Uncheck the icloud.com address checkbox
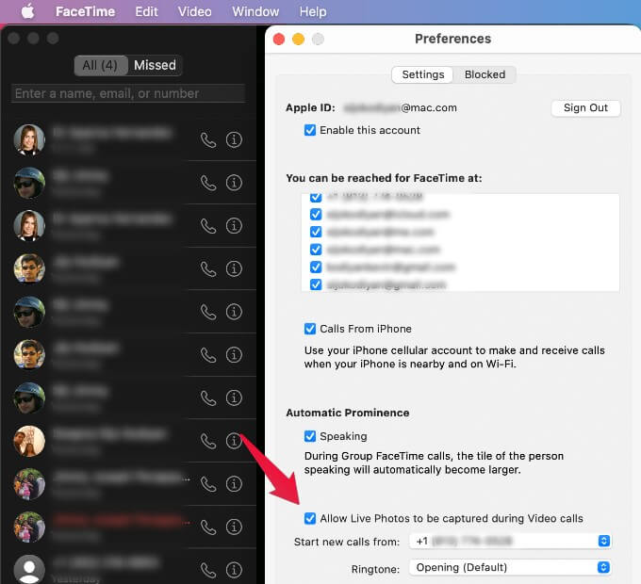The image size is (641, 584). (x=316, y=214)
